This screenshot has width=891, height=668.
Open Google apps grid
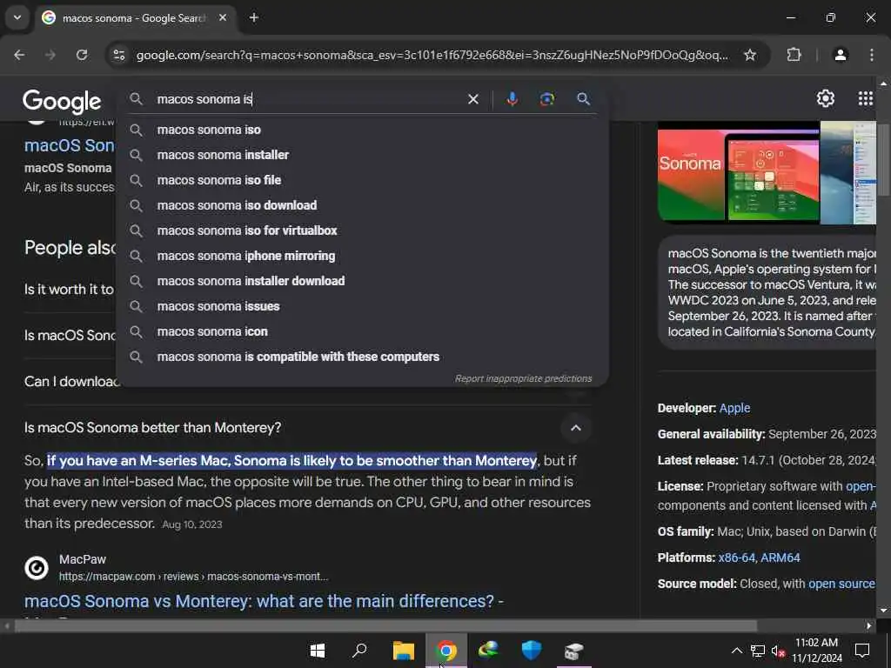(865, 99)
